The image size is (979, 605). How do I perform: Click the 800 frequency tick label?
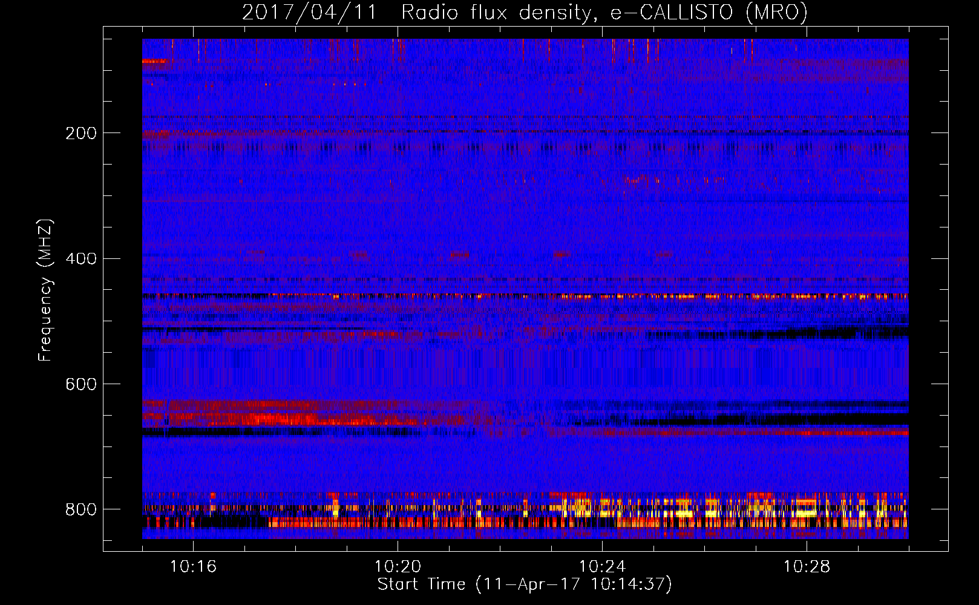[x=80, y=510]
